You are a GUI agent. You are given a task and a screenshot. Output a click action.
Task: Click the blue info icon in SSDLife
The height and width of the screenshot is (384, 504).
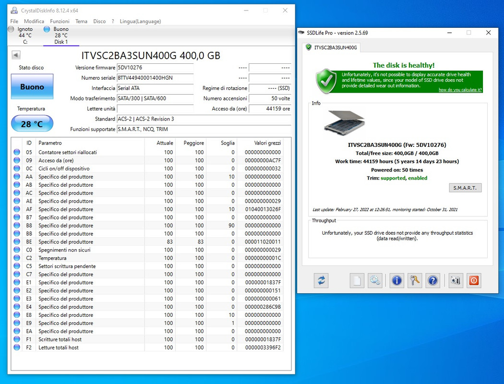click(x=396, y=280)
